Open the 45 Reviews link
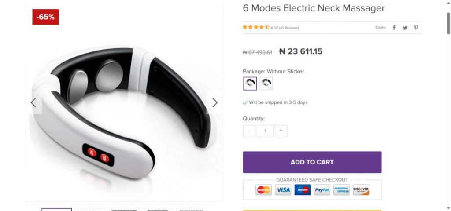Image resolution: width=451 pixels, height=211 pixels. pos(289,28)
